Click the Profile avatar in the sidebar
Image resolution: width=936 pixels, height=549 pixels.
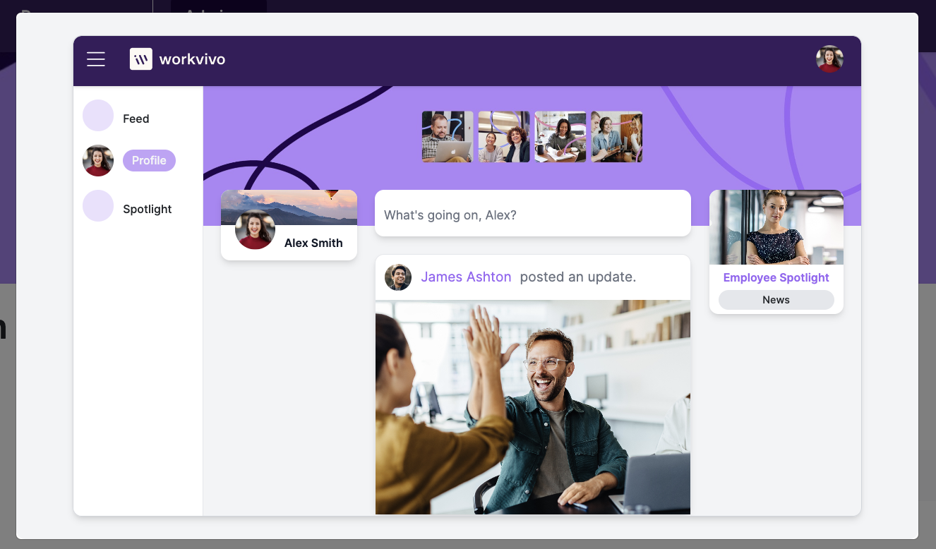pyautogui.click(x=98, y=161)
